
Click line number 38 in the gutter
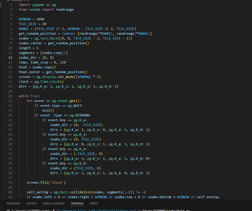click(10, 182)
